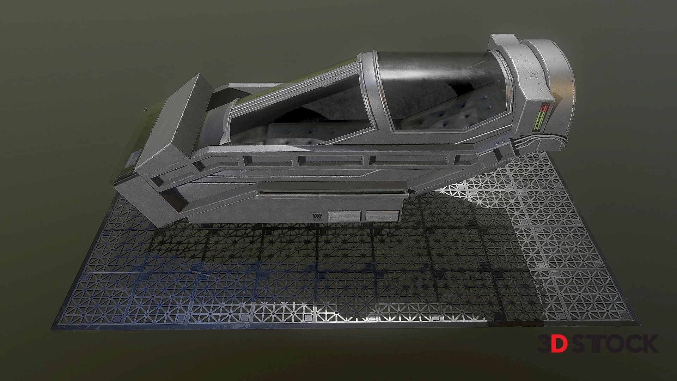Click the 3D STOCK watermark logo
The width and height of the screenshot is (677, 381).
(x=597, y=344)
